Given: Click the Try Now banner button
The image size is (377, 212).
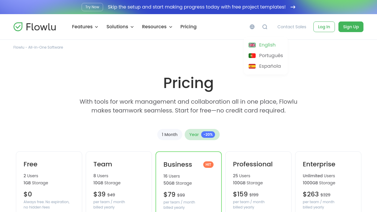Looking at the screenshot, I should [x=92, y=7].
